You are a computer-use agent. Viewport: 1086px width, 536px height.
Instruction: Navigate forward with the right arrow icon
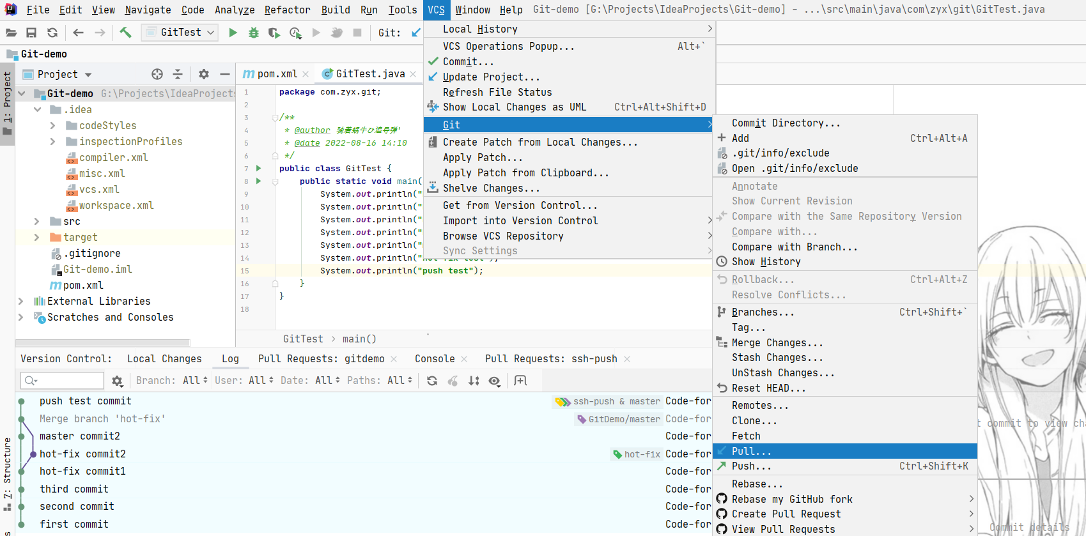coord(100,33)
